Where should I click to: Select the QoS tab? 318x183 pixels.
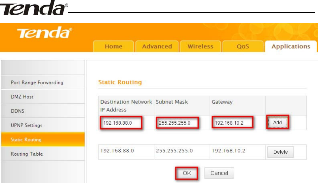pos(243,46)
